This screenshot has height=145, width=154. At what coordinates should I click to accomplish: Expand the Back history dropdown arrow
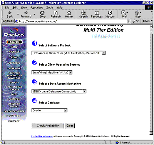point(18,14)
